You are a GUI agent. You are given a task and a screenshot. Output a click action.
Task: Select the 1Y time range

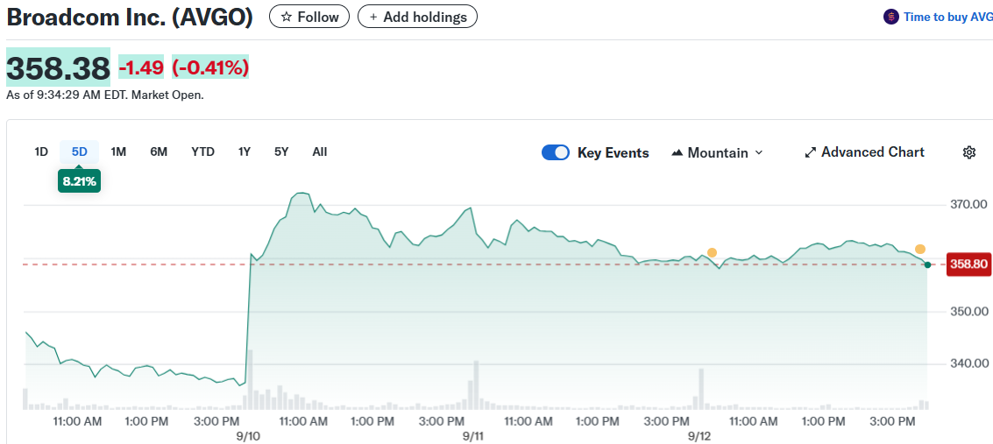tap(245, 152)
